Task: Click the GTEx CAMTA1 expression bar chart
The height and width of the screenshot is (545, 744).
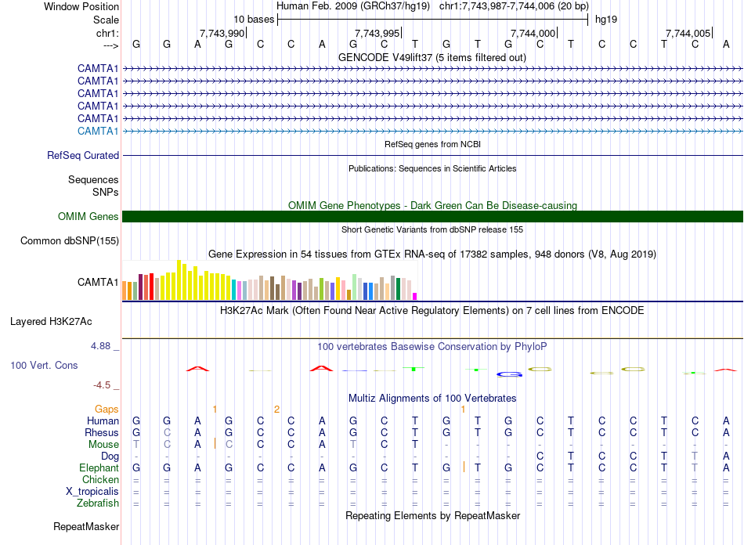Action: click(269, 280)
